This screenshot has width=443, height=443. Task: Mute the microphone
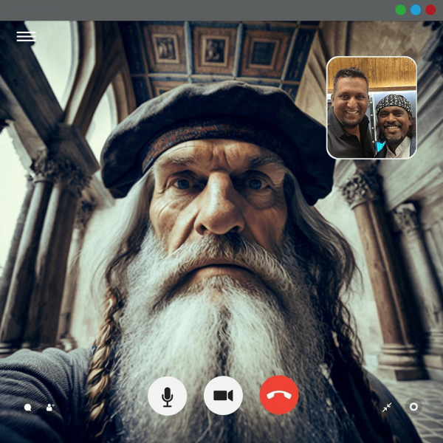click(x=168, y=396)
